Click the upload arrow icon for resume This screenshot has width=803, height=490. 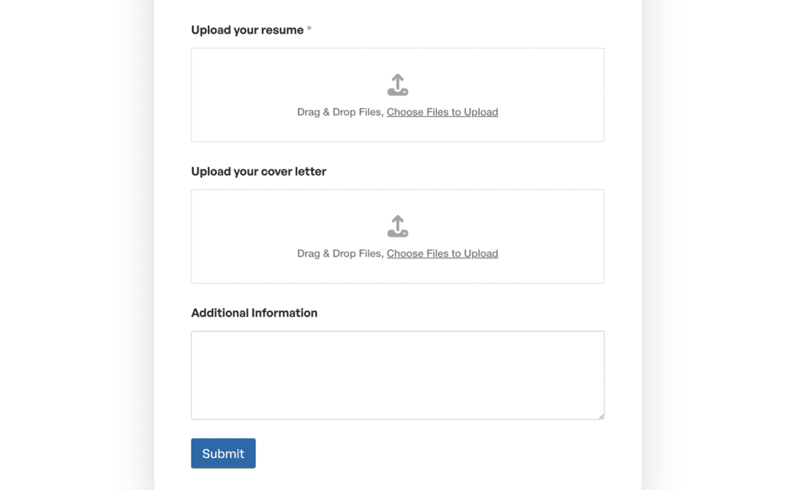(x=398, y=85)
